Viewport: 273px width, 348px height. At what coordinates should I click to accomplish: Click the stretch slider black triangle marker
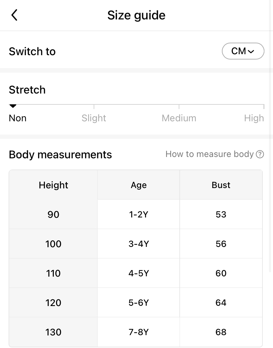coord(13,106)
